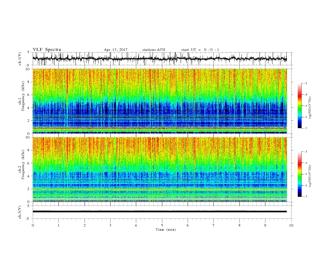Click the "-5" tick on ch.3(V) axis
This screenshot has width=328, height=253.
coord(28,219)
